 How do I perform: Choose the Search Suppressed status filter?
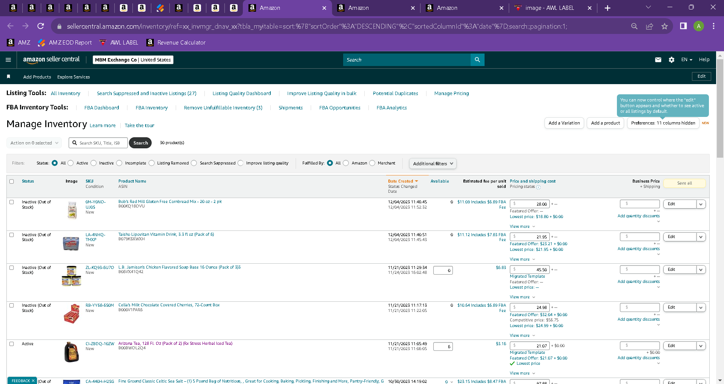(x=194, y=163)
